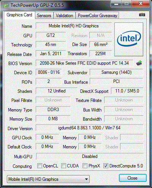Click the Memory clock field in Default Clock row
The image size is (152, 188).
pyautogui.click(x=90, y=147)
